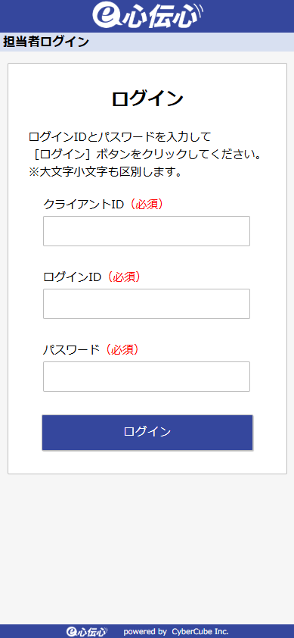Click the ※大文字小文字も区別します note
The image size is (294, 638).
pyautogui.click(x=105, y=172)
